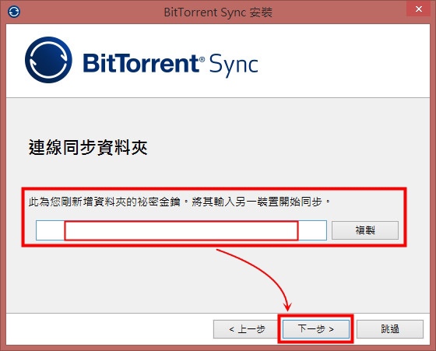This screenshot has width=436, height=351.
Task: Click the left unmasked end of key field
Action: pyautogui.click(x=51, y=230)
